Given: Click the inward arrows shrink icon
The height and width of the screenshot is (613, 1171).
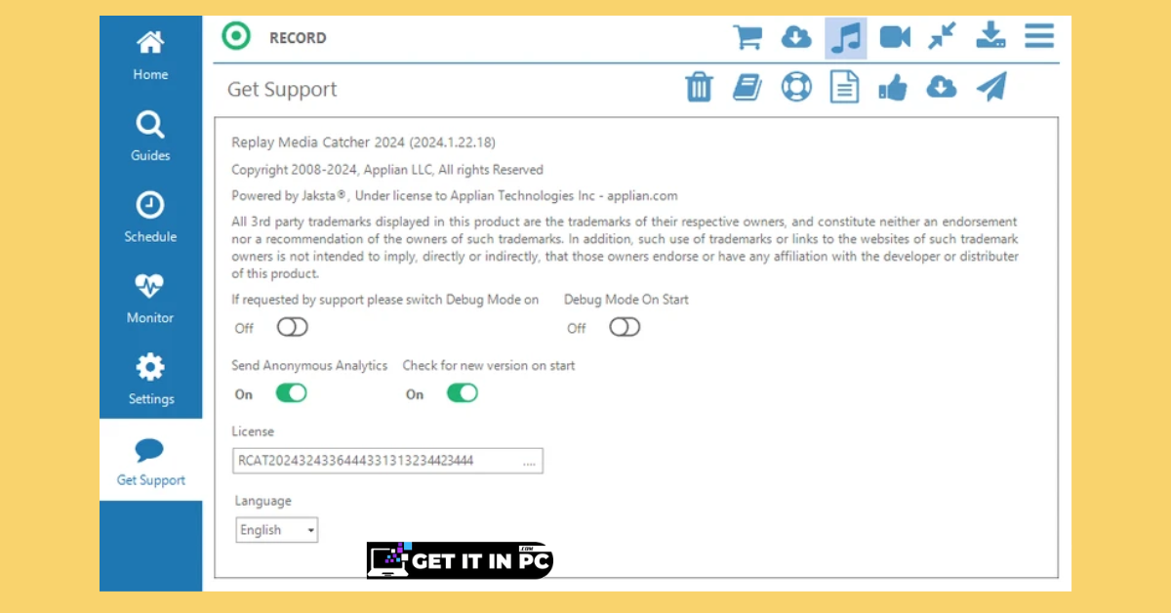Looking at the screenshot, I should [x=943, y=37].
